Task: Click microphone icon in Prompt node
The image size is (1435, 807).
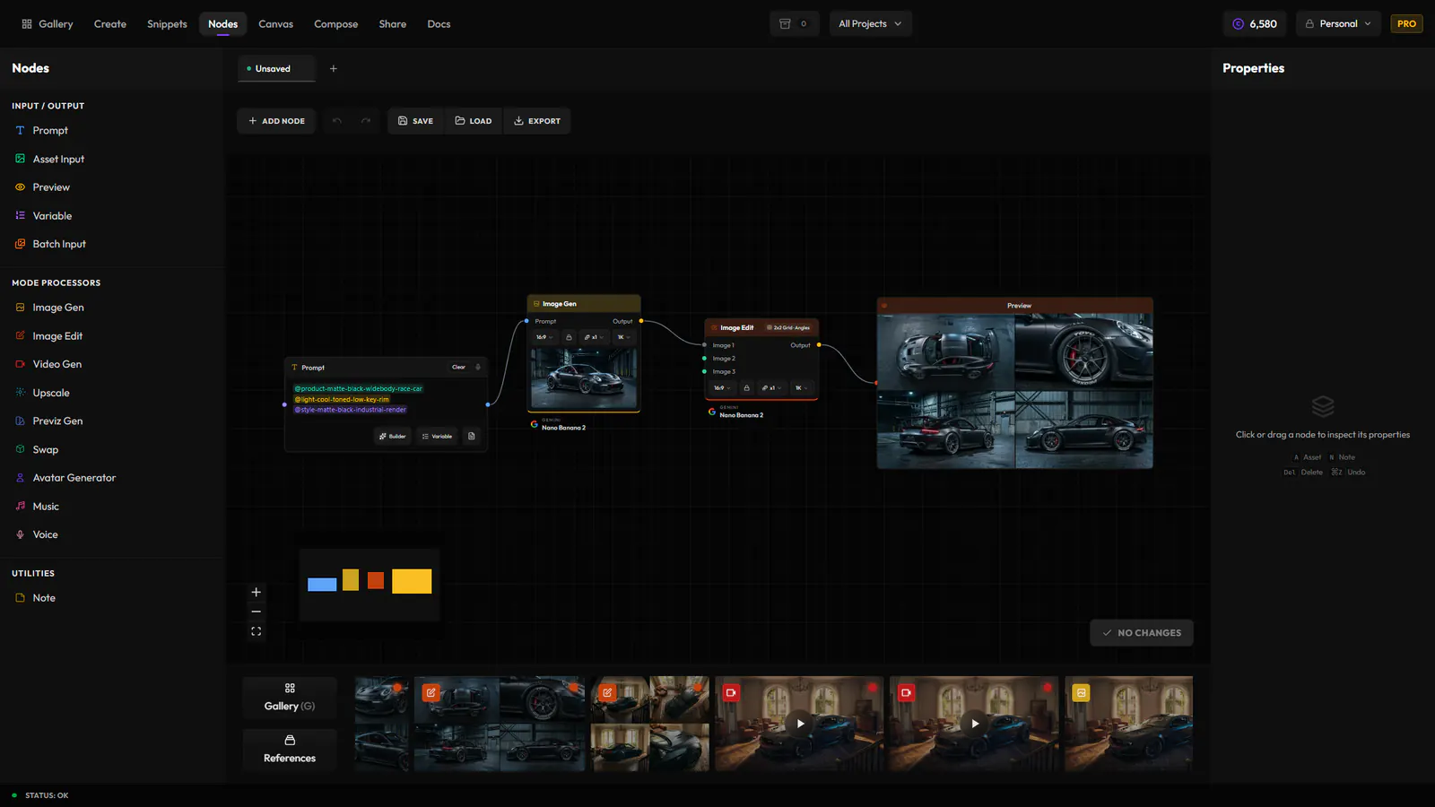Action: [478, 367]
